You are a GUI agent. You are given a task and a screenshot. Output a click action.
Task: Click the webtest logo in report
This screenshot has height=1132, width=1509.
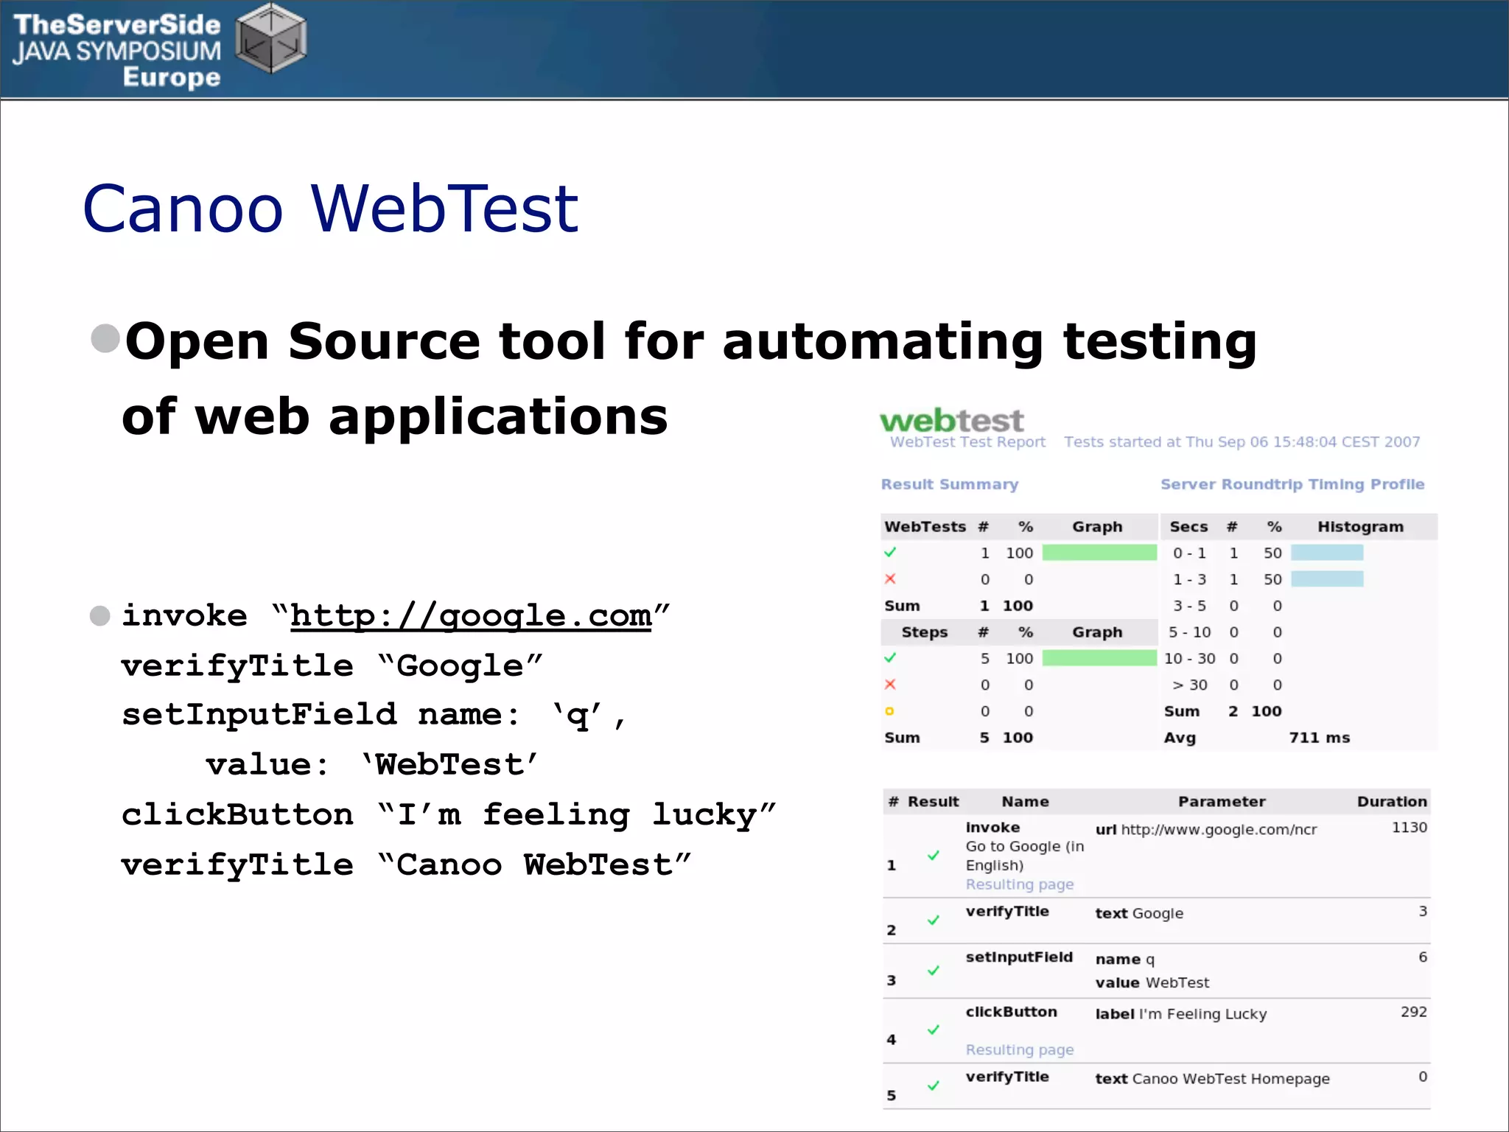[951, 421]
